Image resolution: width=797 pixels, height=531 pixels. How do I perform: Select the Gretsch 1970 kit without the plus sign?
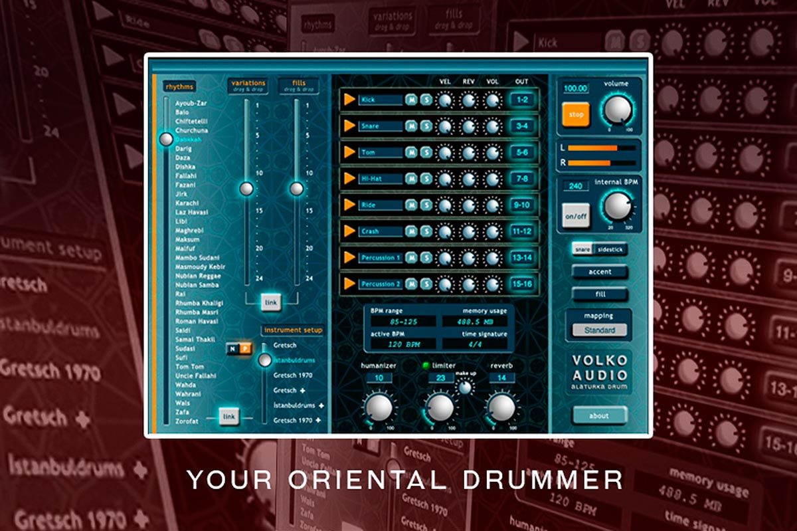point(293,375)
